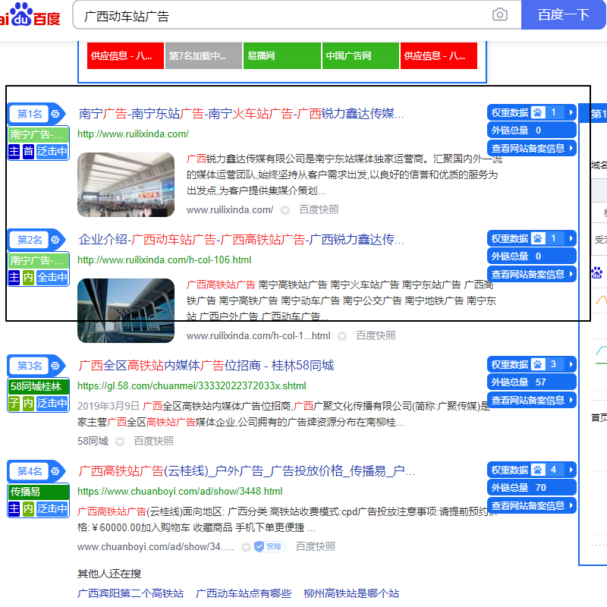The height and width of the screenshot is (607, 607).
Task: Open result 广西高铁站广告(云桂线)
Action: click(x=247, y=471)
